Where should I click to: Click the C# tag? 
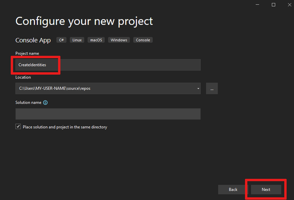coord(61,40)
